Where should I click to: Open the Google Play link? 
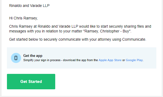click(134, 60)
